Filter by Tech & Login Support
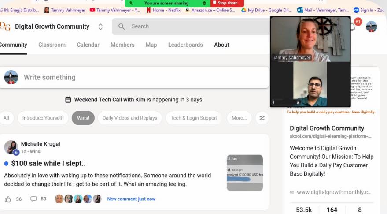This screenshot has height=214, width=387. [194, 118]
